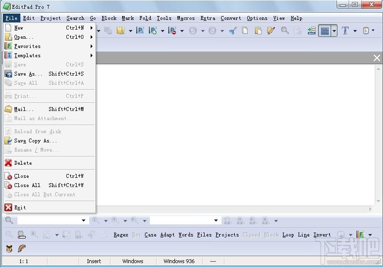Toggle the Regex search option
Screen dimensions: 383x267
point(121,235)
